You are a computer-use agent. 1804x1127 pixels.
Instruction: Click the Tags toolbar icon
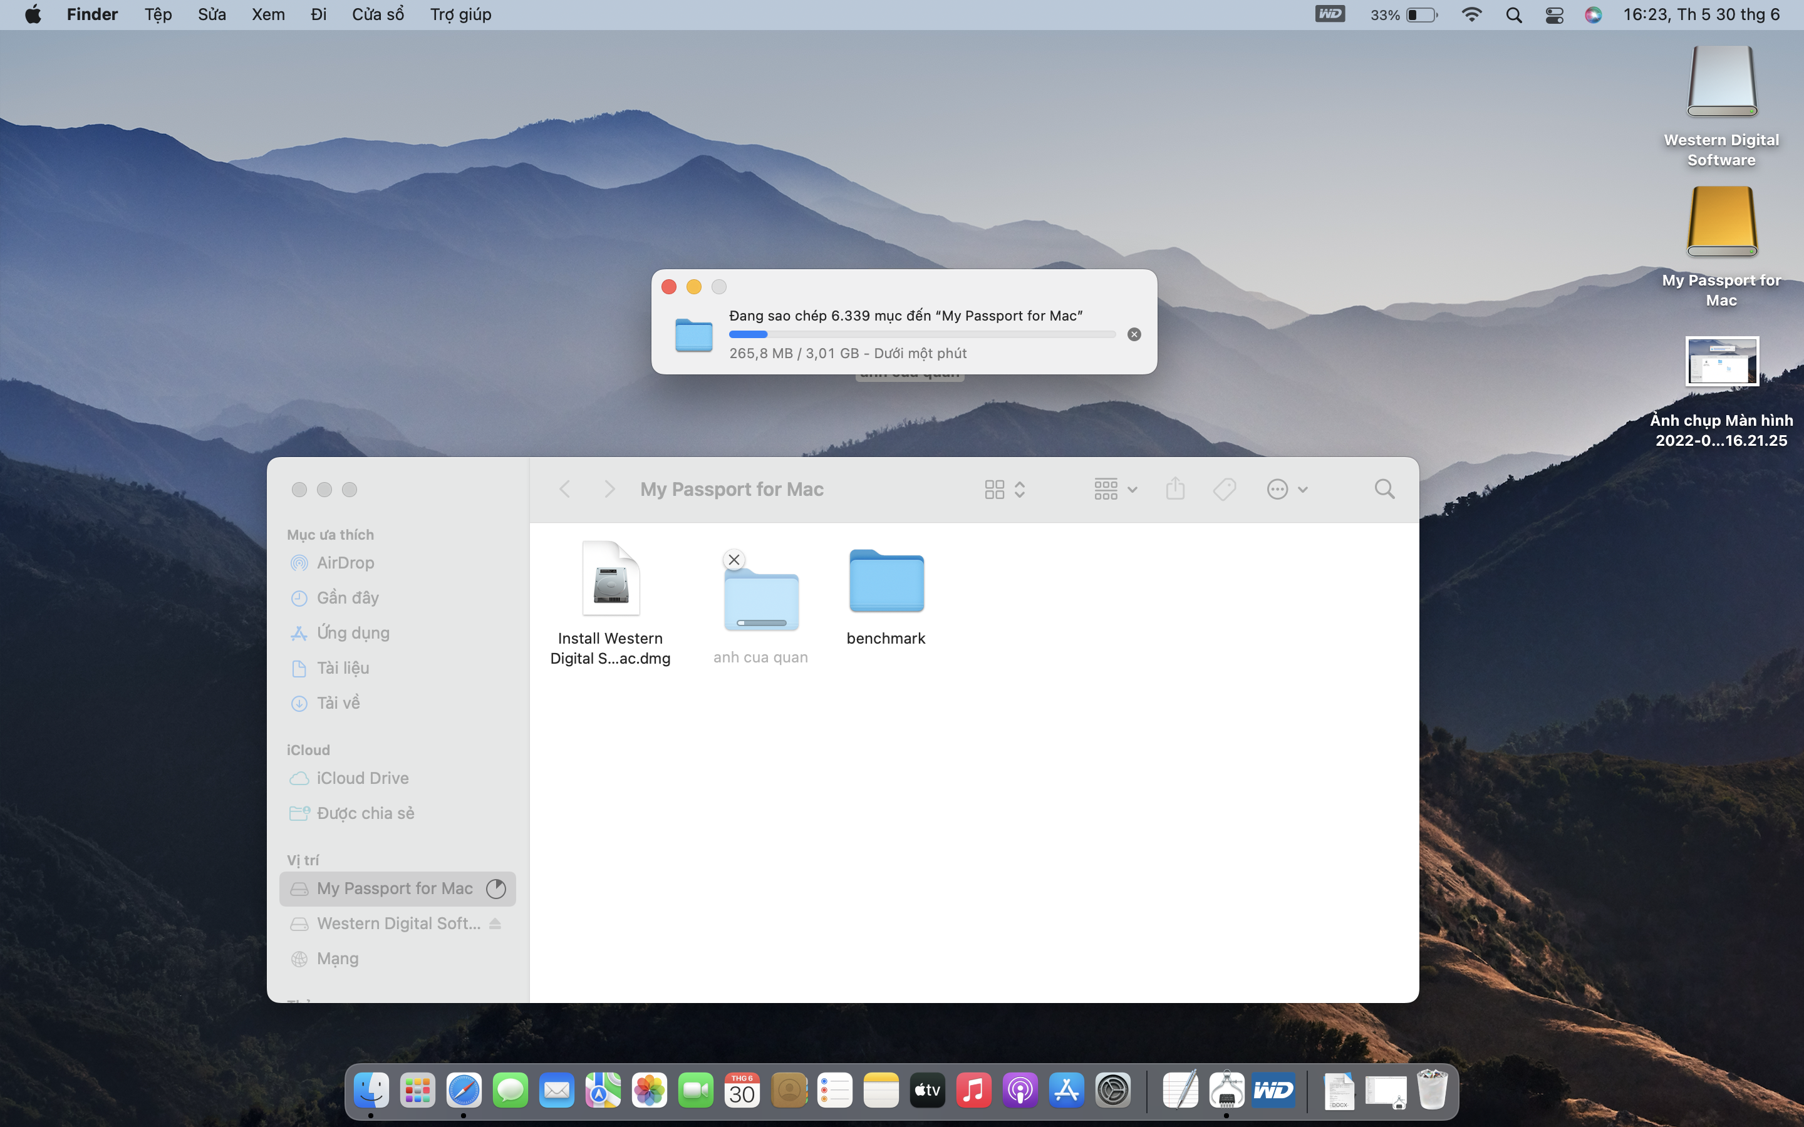[1225, 490]
